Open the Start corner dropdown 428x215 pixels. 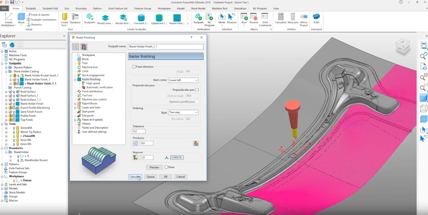coord(183,80)
